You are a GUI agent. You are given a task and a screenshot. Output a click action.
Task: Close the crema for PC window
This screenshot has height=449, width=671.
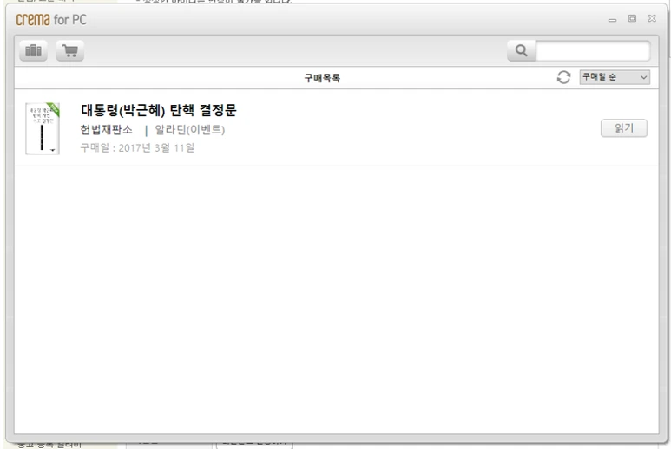pyautogui.click(x=652, y=18)
